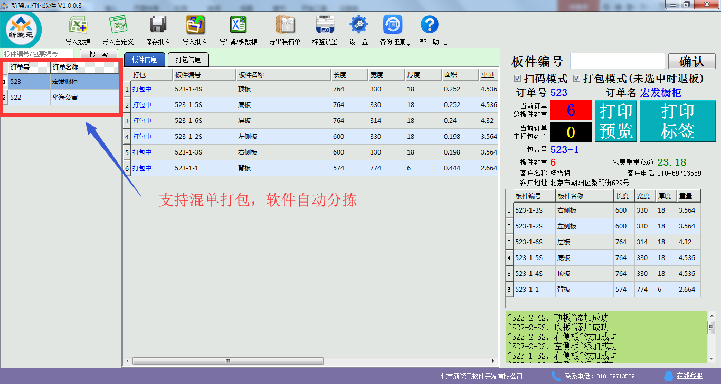Click customer phone 010-59713559 in details
721x384 pixels.
(679, 173)
